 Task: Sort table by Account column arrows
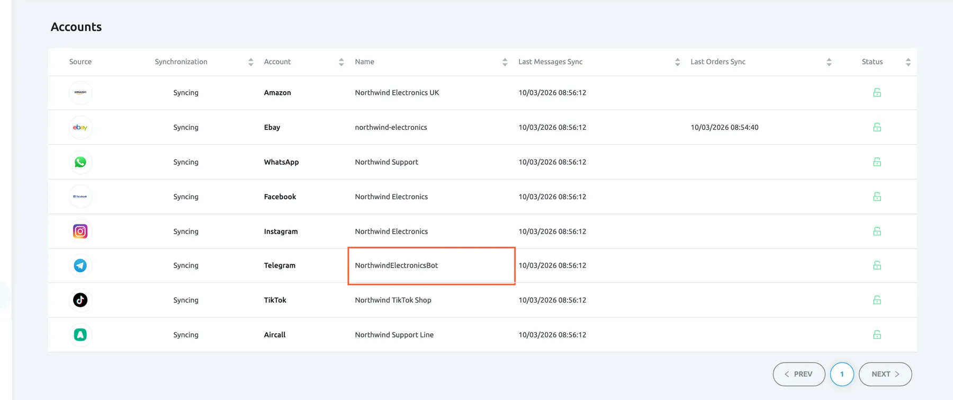coord(341,62)
